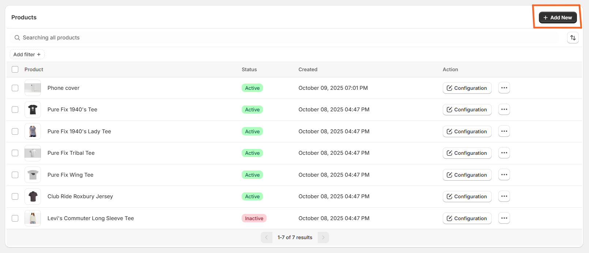The height and width of the screenshot is (253, 589).
Task: Tick the Pure Fix Tribal Tee checkbox
Action: [15, 153]
